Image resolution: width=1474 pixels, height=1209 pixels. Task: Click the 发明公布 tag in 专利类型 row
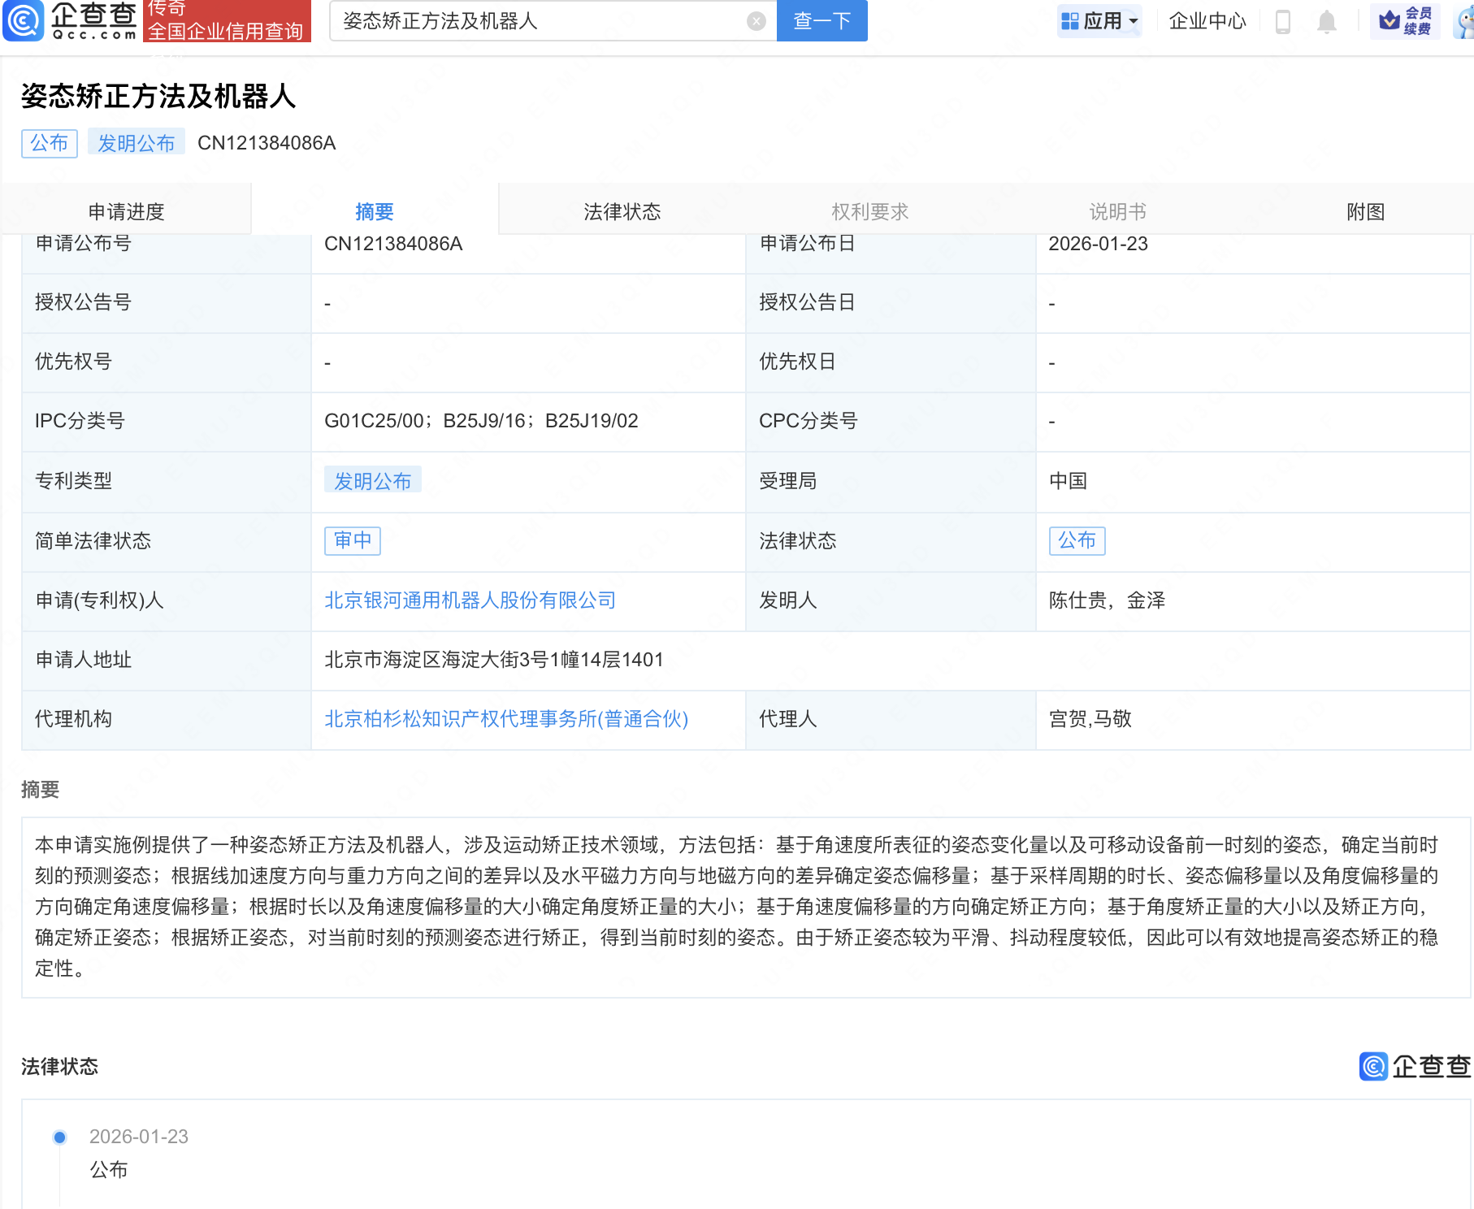pos(372,481)
